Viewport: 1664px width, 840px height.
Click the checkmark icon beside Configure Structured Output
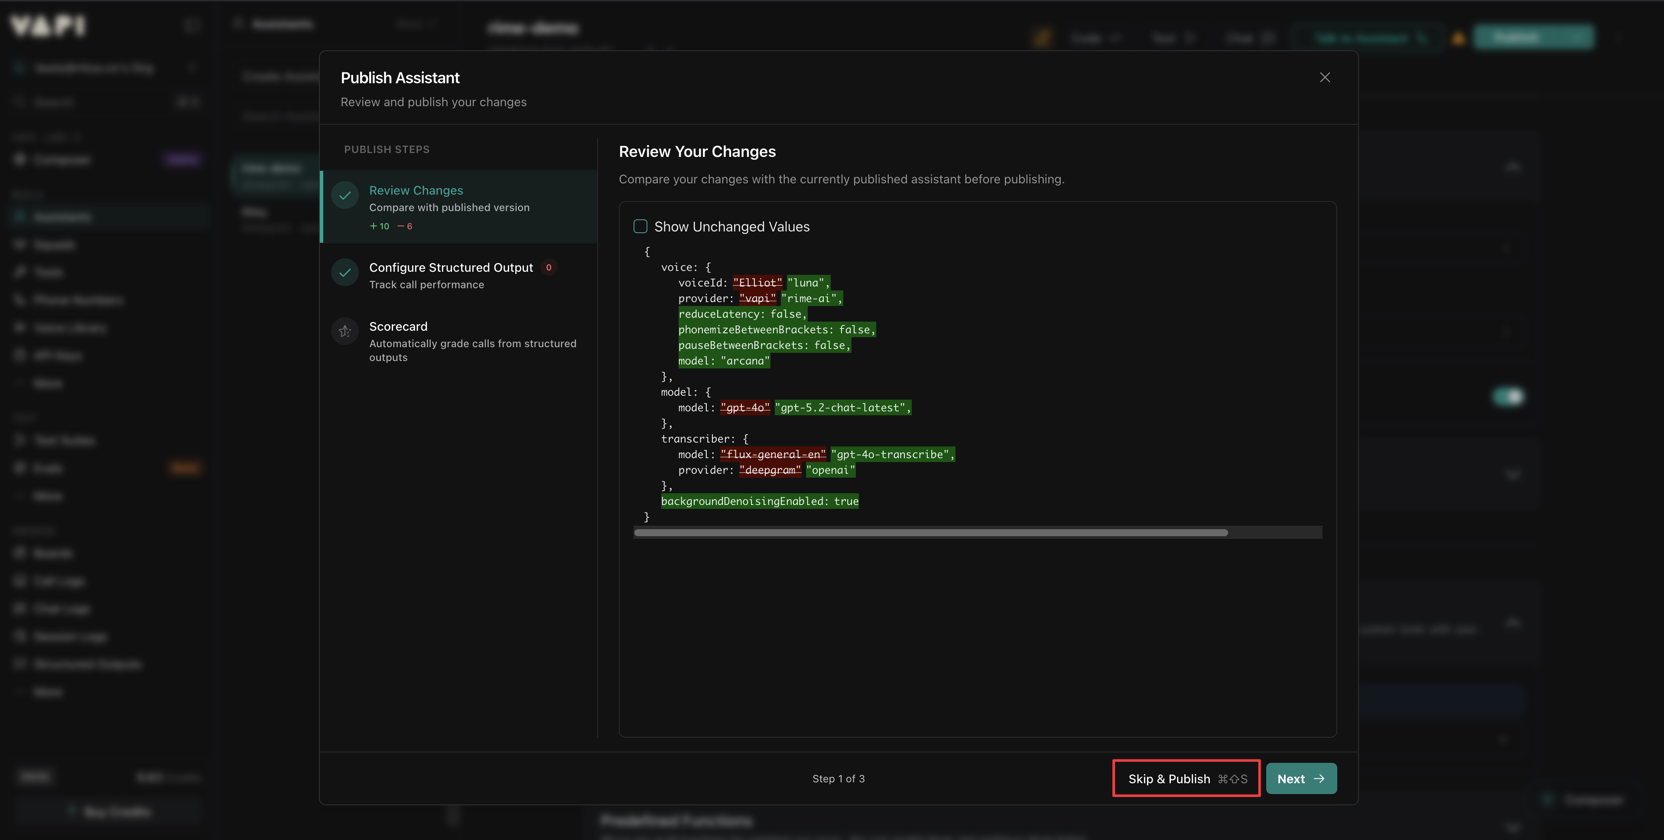[x=345, y=272]
